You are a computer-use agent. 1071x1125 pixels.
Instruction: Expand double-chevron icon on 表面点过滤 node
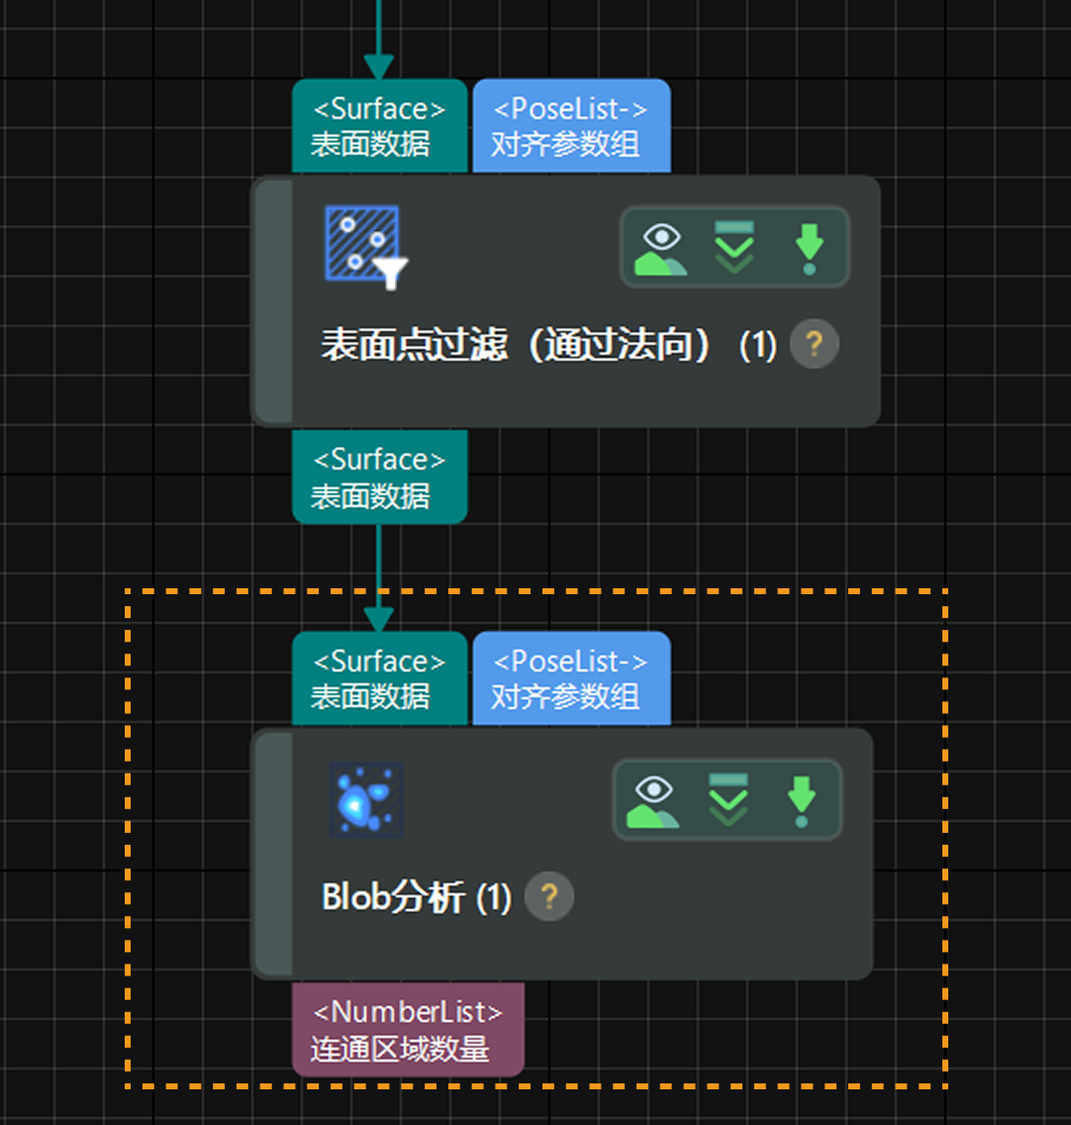coord(734,248)
